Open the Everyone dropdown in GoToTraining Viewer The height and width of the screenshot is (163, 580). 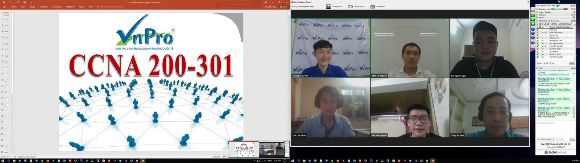point(335,7)
